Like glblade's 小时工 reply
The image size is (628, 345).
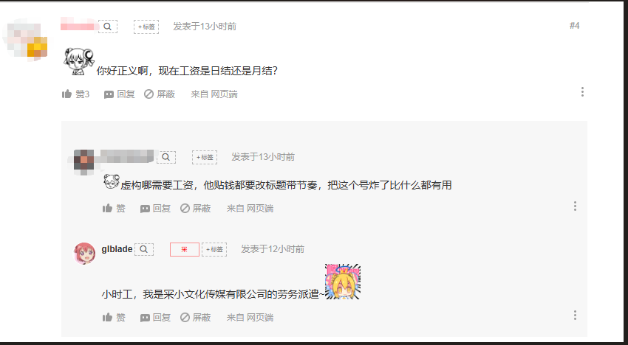point(114,318)
